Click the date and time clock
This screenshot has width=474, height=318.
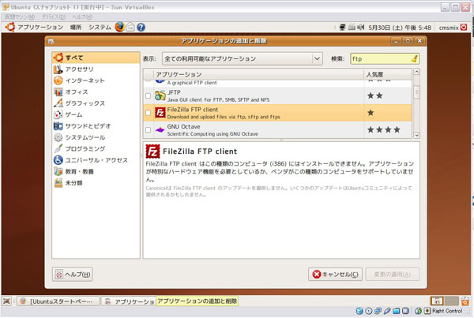399,28
